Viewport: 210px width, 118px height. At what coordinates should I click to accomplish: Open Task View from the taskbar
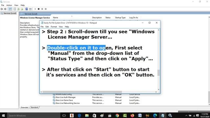point(64,115)
